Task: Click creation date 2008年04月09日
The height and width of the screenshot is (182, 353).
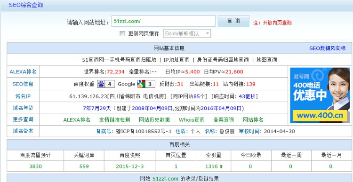Action: (152, 109)
